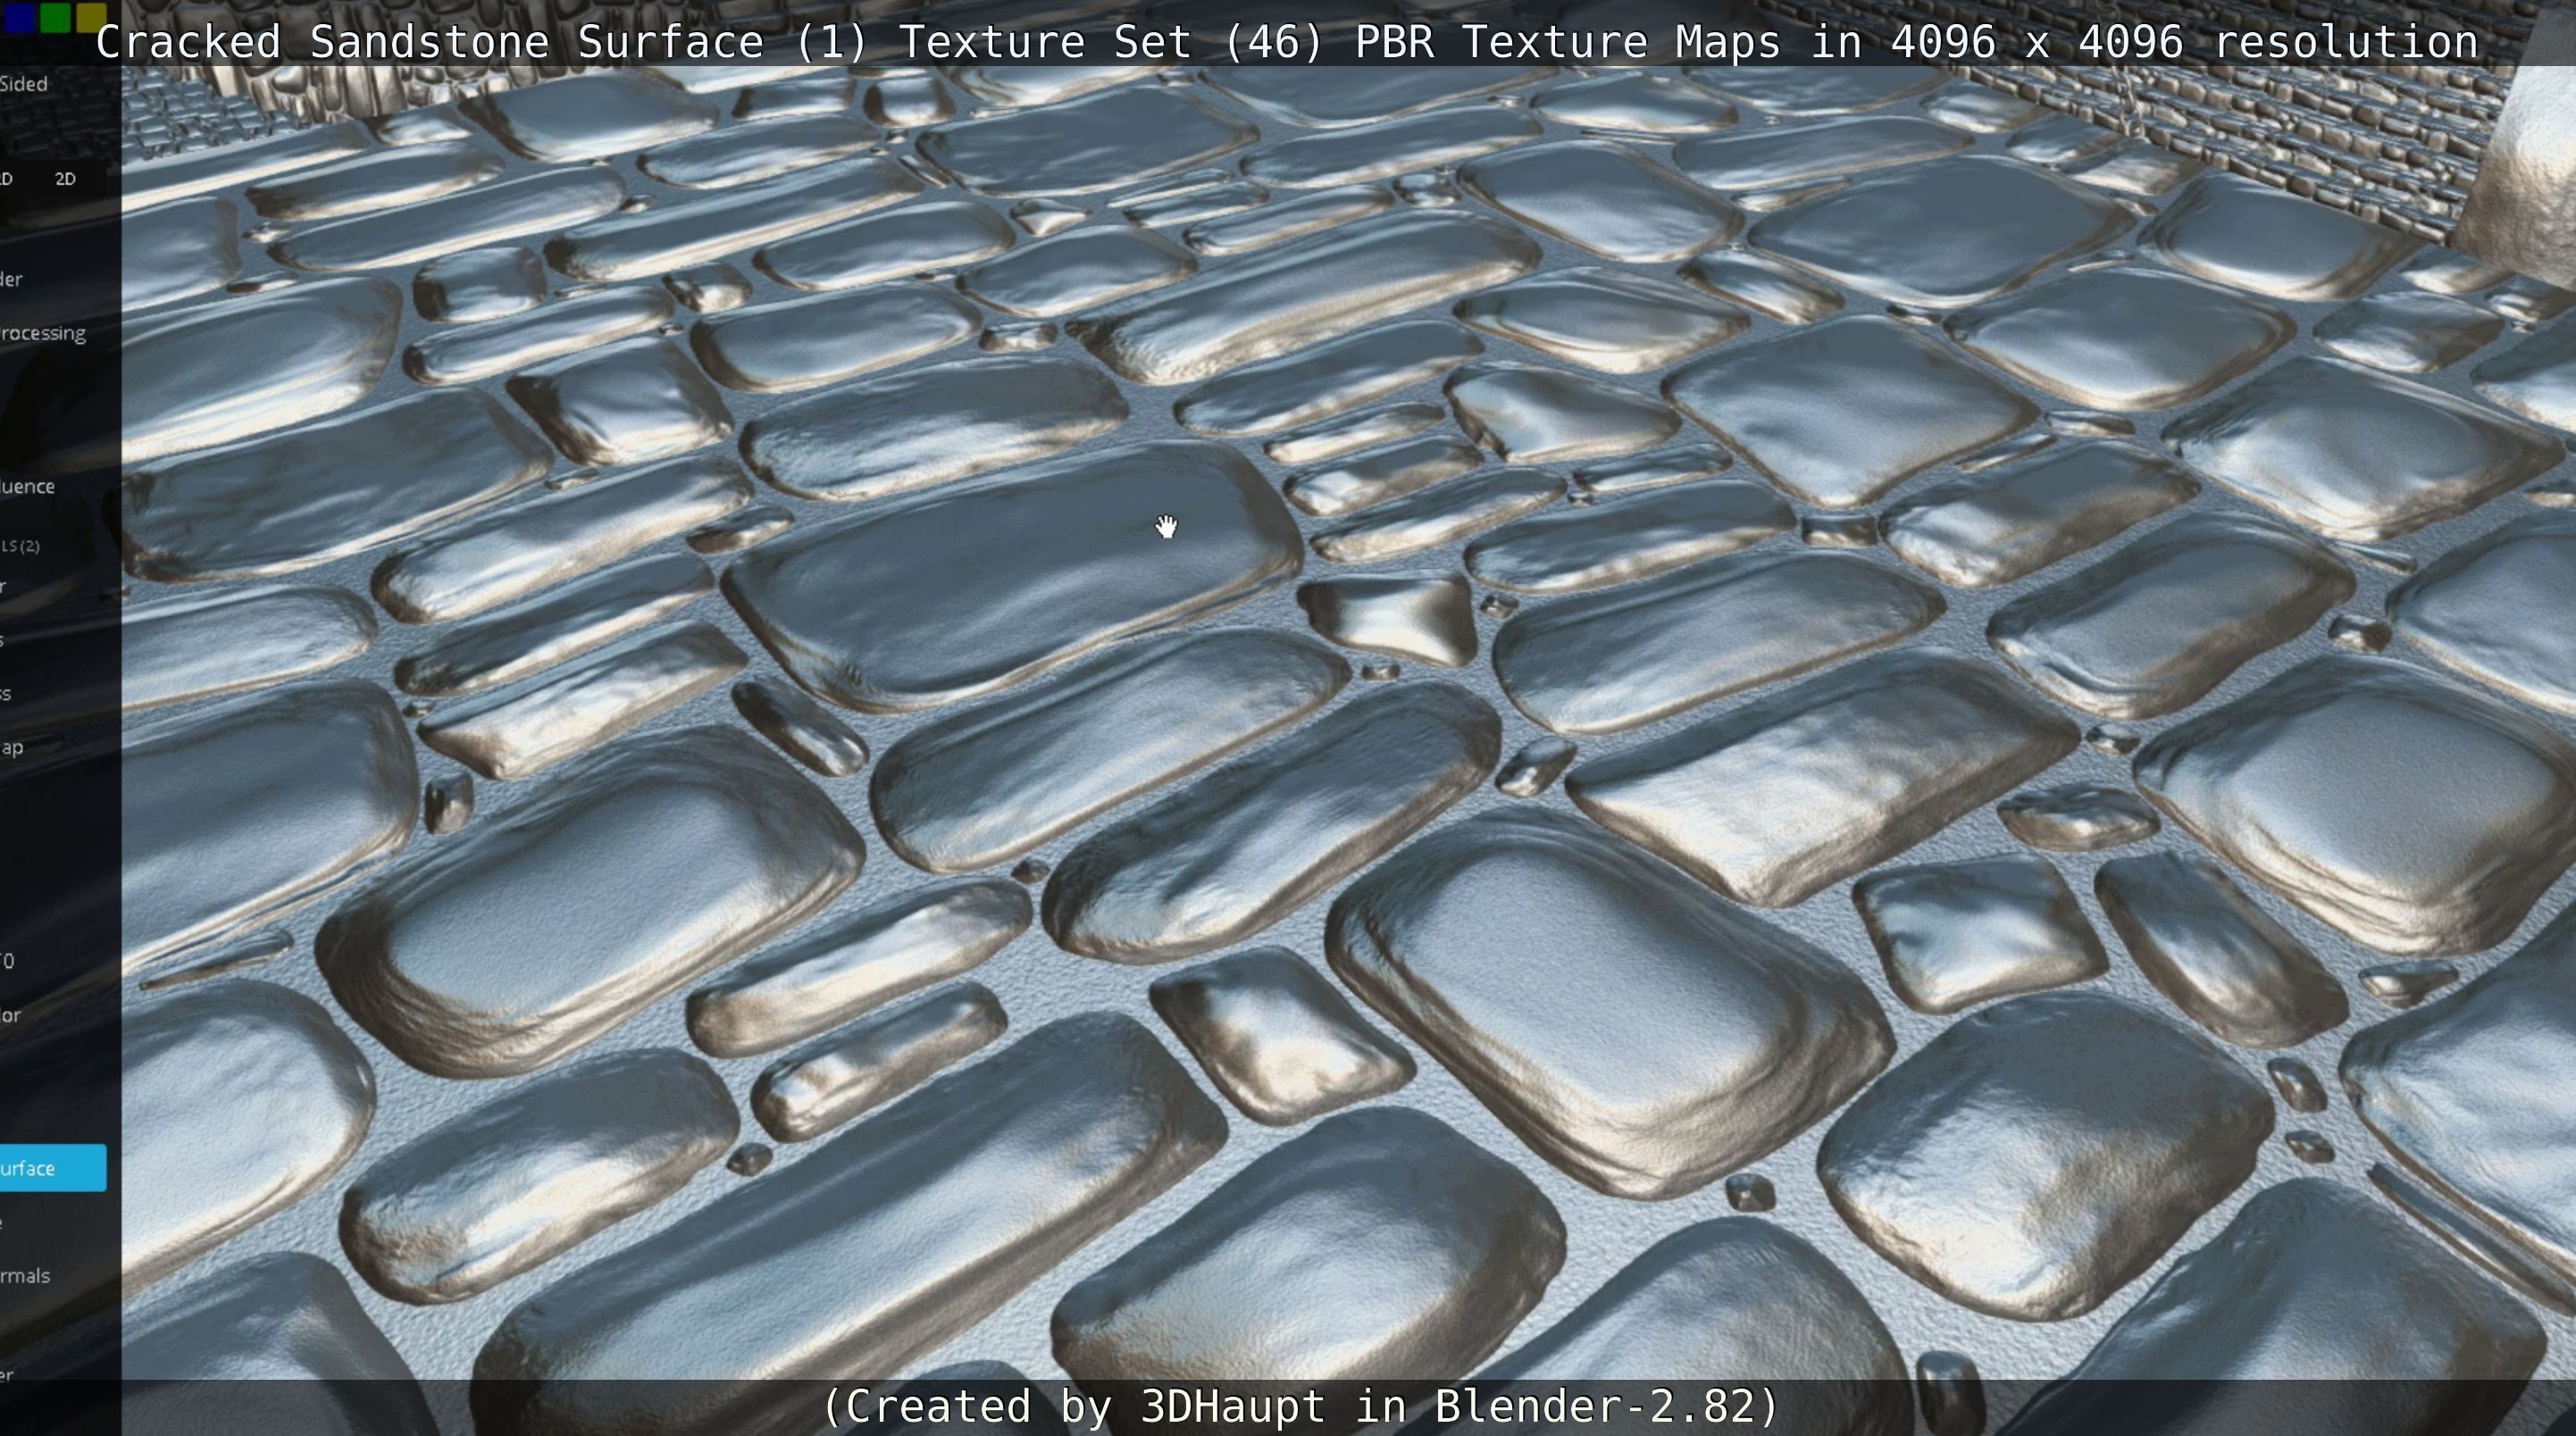Click the single 'r' row below Materials (2)
The height and width of the screenshot is (1436, 2576).
click(x=4, y=587)
